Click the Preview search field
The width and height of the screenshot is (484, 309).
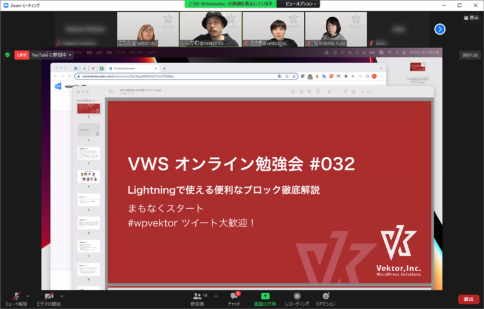click(x=395, y=91)
